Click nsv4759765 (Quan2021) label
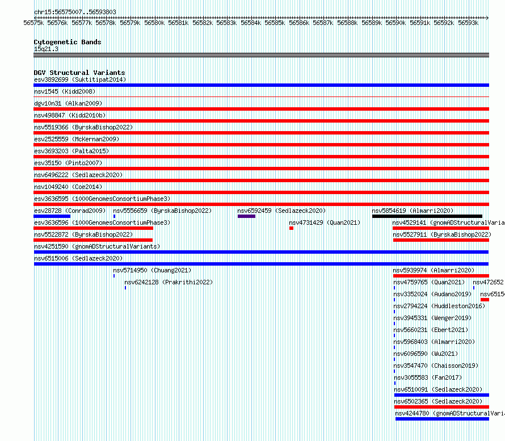 click(x=429, y=282)
